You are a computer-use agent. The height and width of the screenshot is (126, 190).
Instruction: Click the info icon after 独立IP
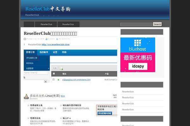[70, 118]
